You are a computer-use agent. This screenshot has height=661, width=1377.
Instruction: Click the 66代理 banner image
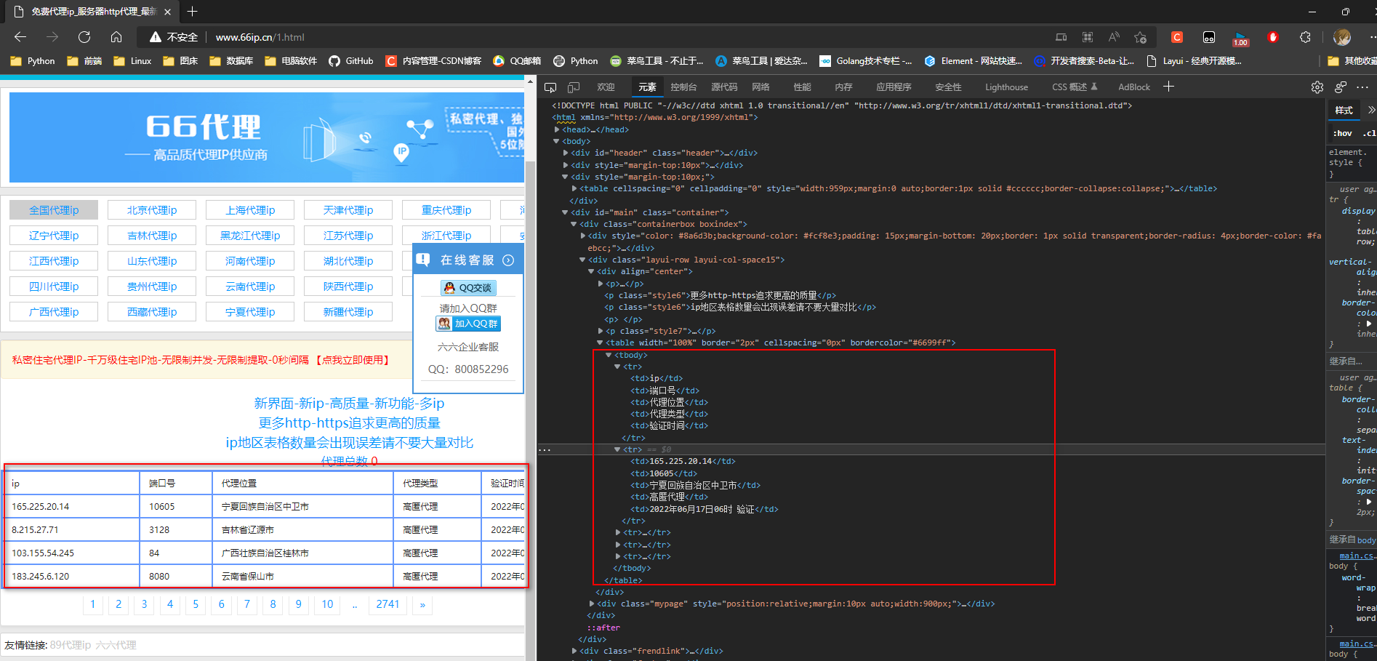coord(267,137)
